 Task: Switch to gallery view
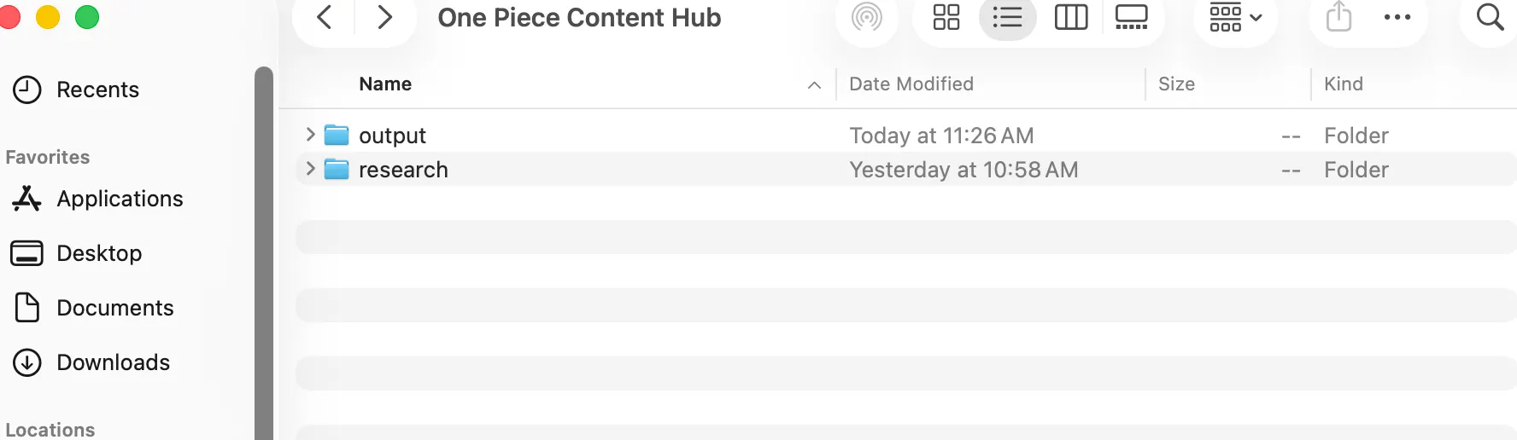coord(1132,17)
